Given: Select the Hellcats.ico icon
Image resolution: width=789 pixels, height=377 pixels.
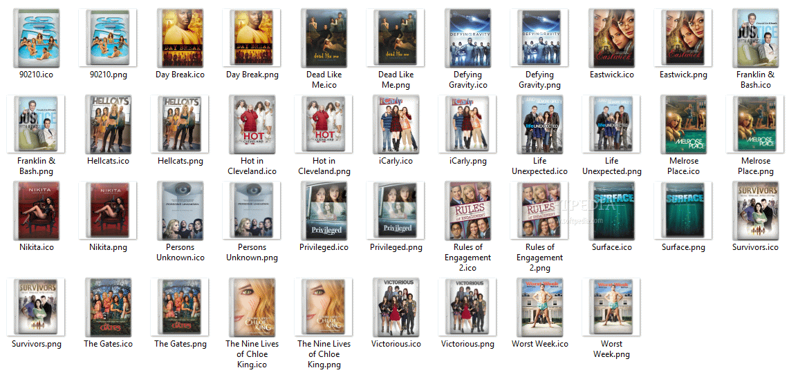Looking at the screenshot, I should [x=108, y=124].
